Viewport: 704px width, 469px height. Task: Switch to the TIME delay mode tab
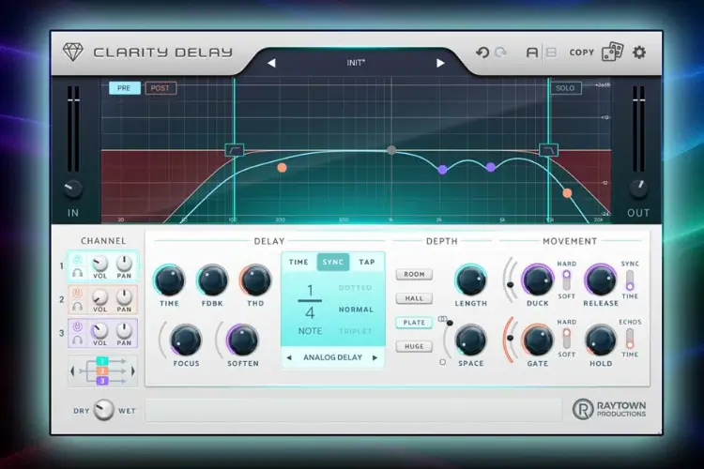(x=298, y=262)
